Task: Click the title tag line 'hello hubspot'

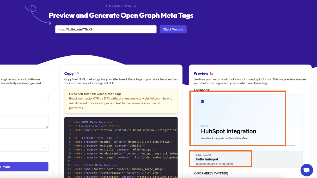Action: click(97, 126)
